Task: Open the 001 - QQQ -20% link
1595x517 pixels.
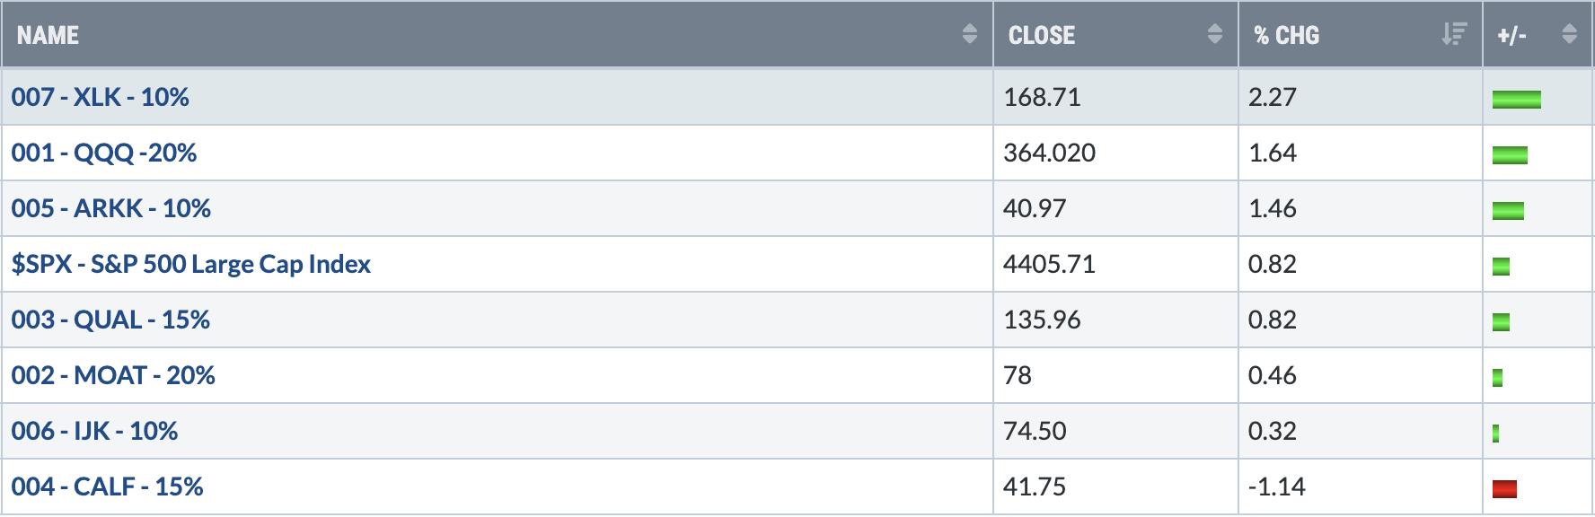Action: pyautogui.click(x=104, y=153)
